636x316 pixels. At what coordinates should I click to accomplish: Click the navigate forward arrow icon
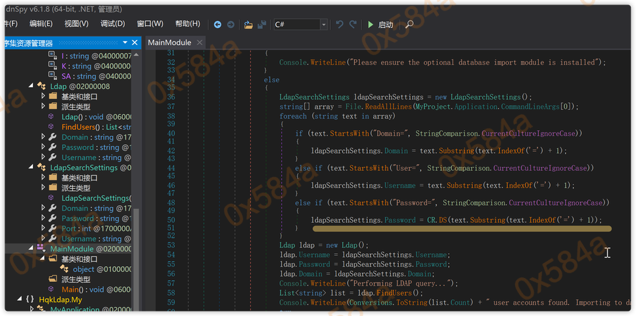[x=231, y=24]
